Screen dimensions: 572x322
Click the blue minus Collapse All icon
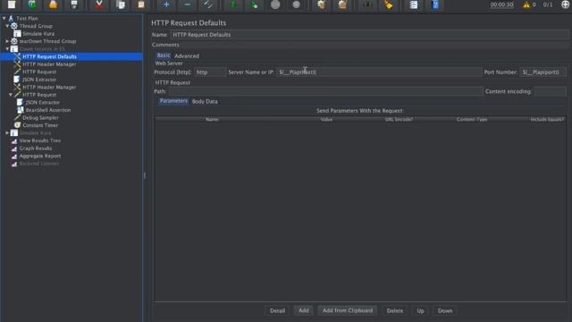point(187,4)
